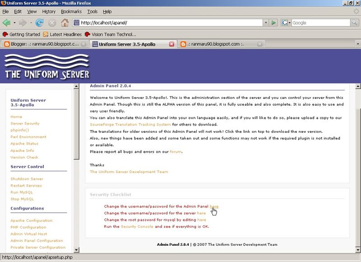The height and width of the screenshot is (262, 361).
Task: Go to the Home page icon
Action: click(x=65, y=23)
